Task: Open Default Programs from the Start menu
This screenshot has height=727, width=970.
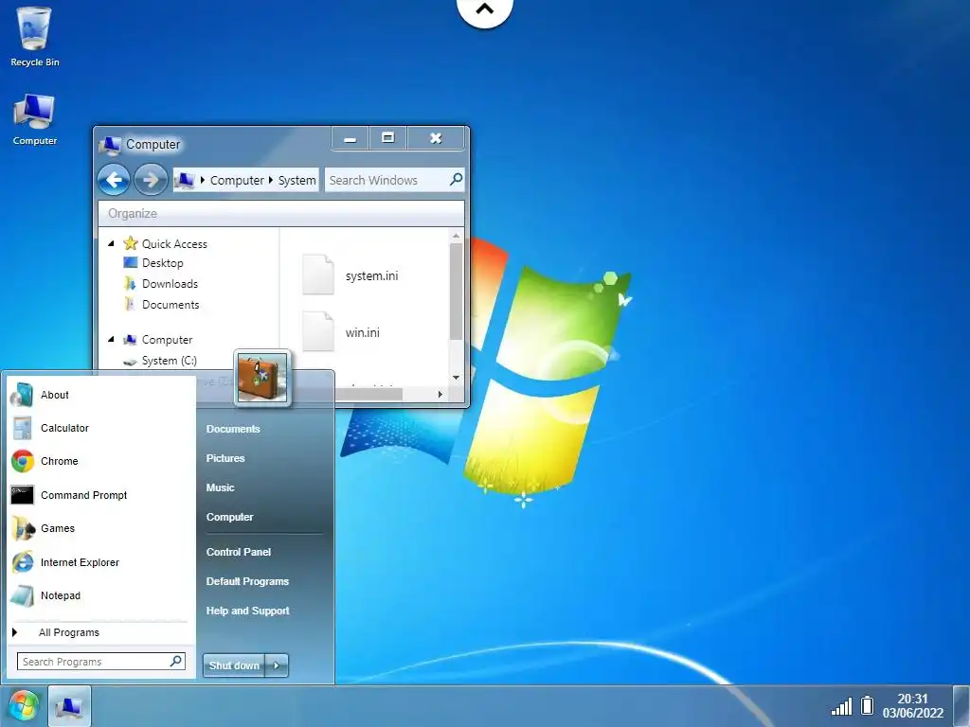Action: (x=247, y=581)
